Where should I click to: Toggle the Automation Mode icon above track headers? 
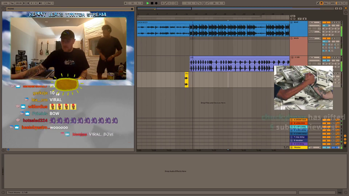[x=299, y=19]
